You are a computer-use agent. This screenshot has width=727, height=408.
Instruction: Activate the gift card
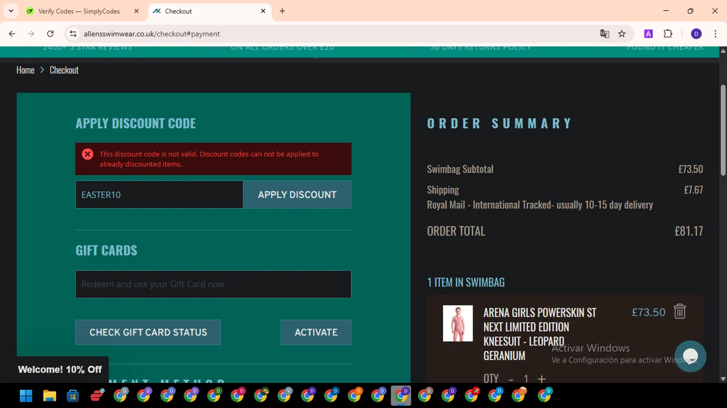pos(316,332)
